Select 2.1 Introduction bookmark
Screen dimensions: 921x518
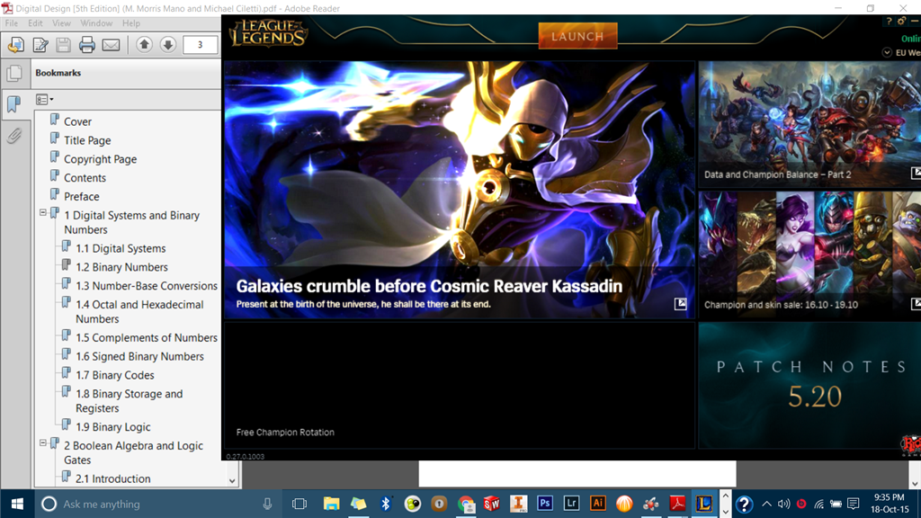pos(112,478)
